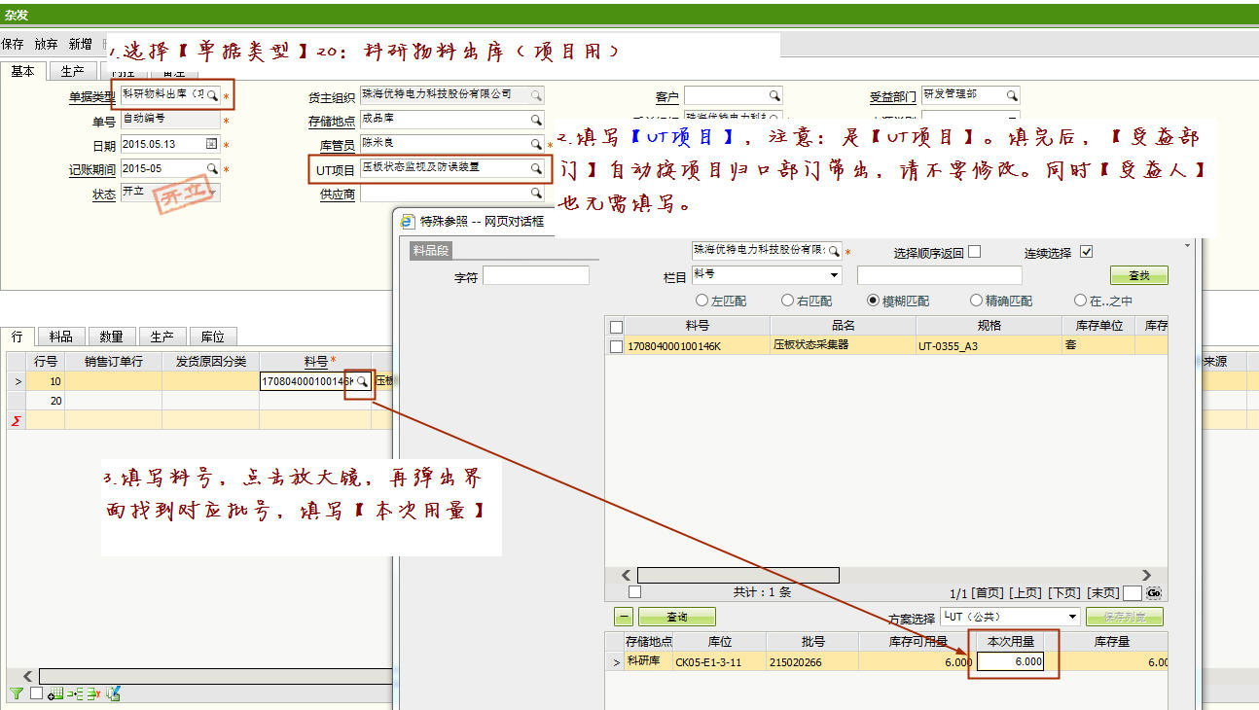Click add grid row icon at bottom
The height and width of the screenshot is (710, 1259).
click(55, 693)
